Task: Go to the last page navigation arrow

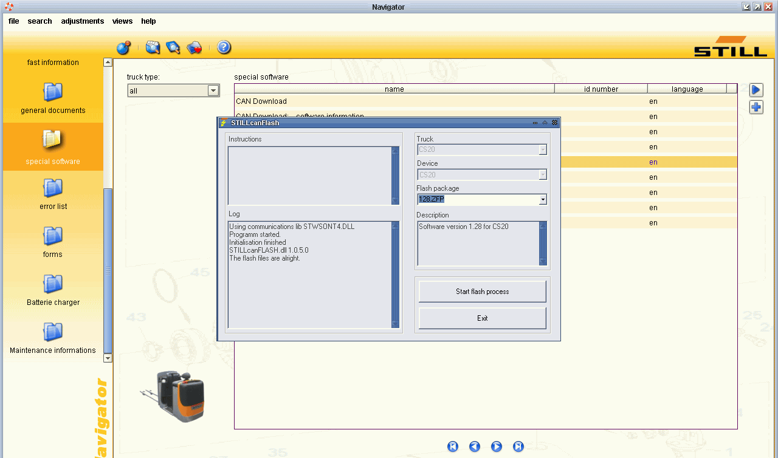Action: click(518, 446)
